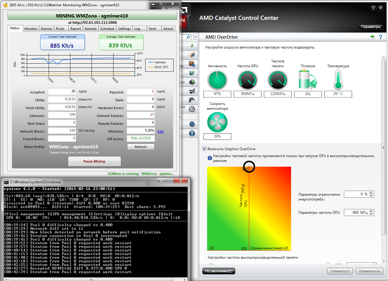Increase the power limit percent with up arrow
This screenshot has height=281, width=388.
[371, 193]
